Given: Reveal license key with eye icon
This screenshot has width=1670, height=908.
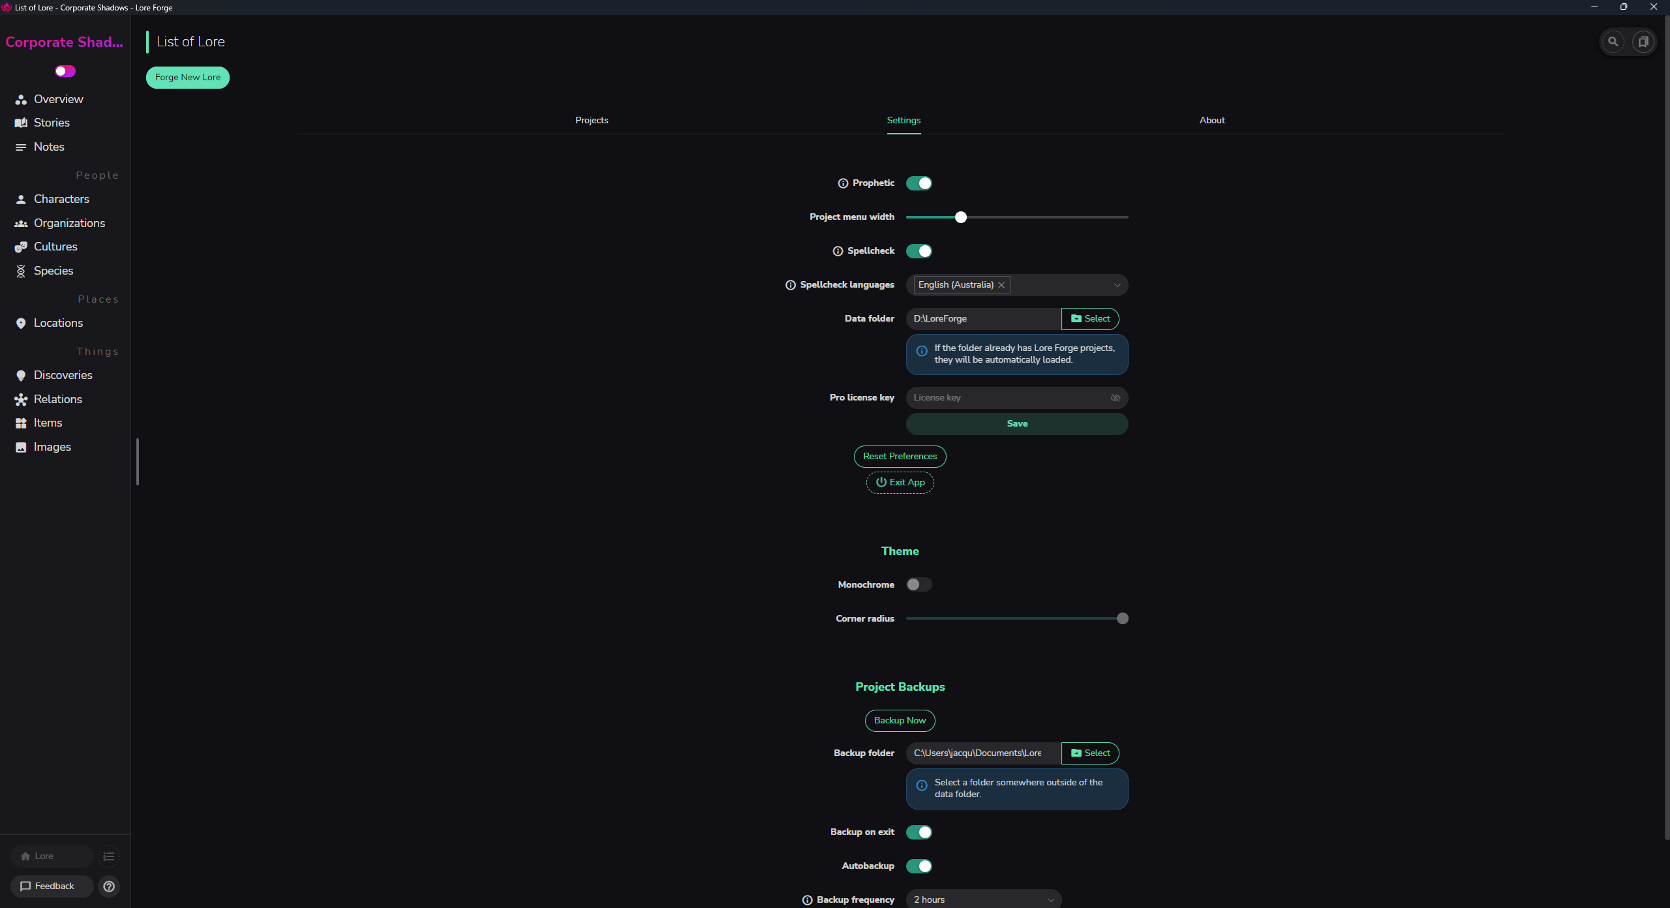Looking at the screenshot, I should (1115, 398).
